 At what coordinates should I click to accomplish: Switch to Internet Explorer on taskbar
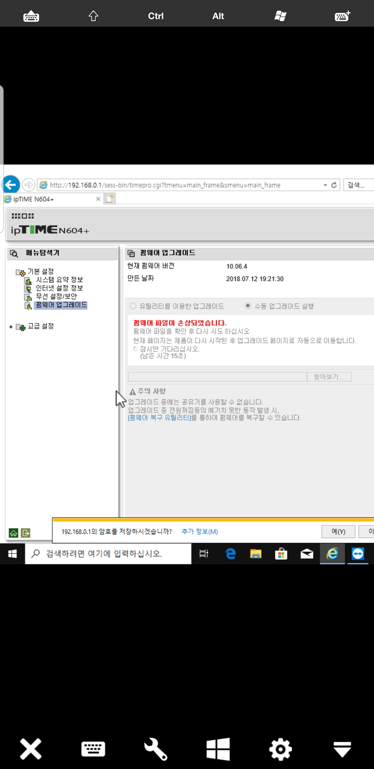coord(332,554)
